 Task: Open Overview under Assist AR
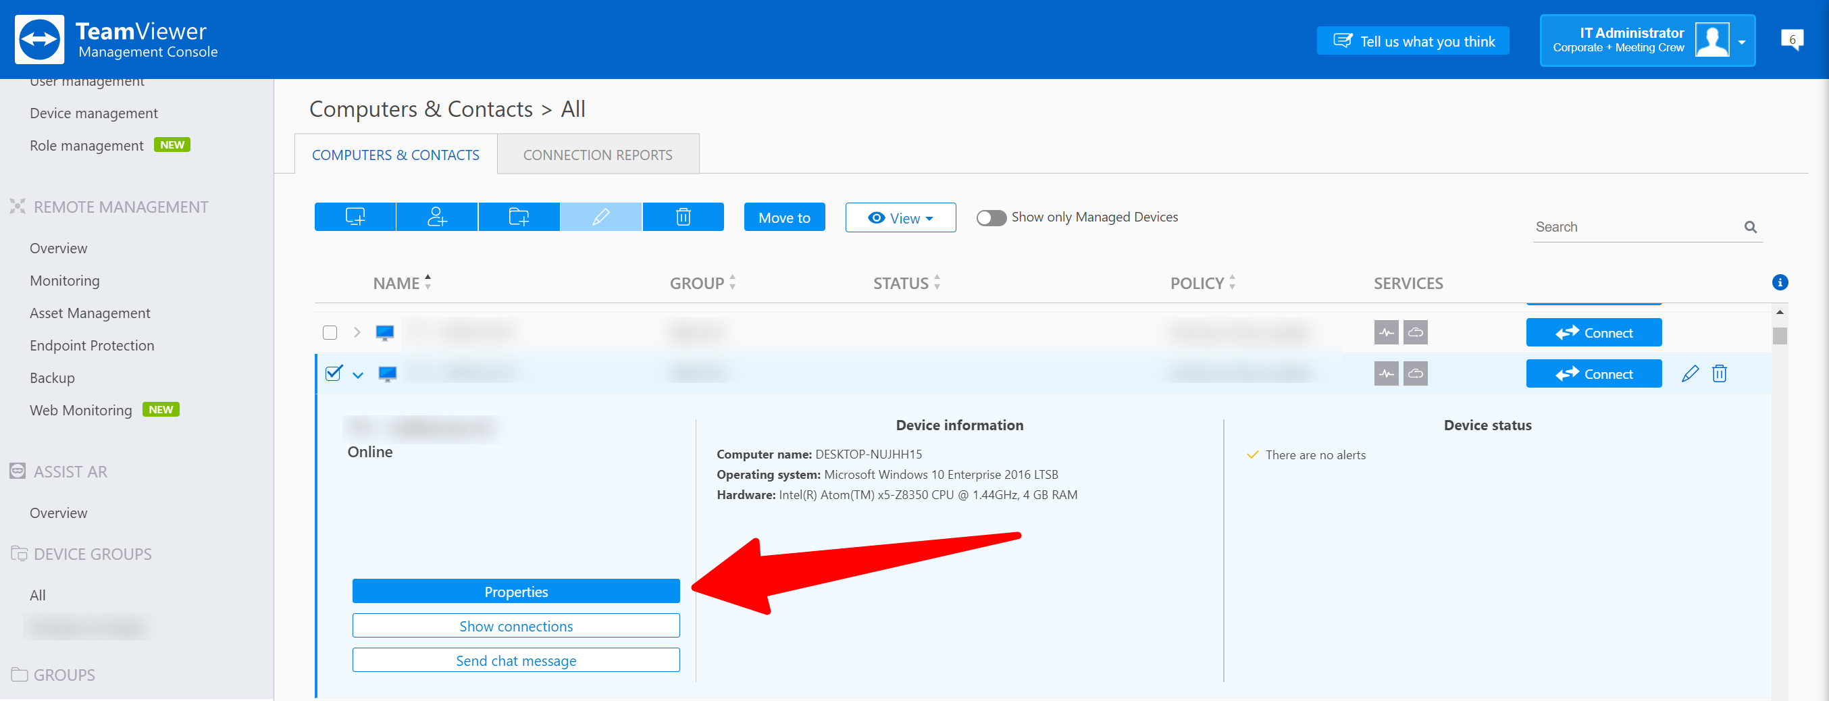click(x=58, y=513)
